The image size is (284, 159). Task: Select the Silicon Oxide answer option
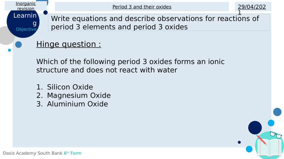[x=70, y=87]
